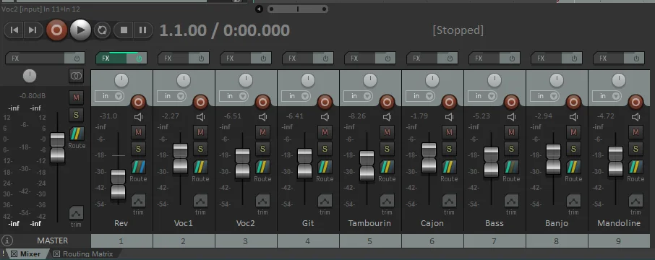
Task: Toggle record monitoring speaker on Bass
Action: point(511,117)
